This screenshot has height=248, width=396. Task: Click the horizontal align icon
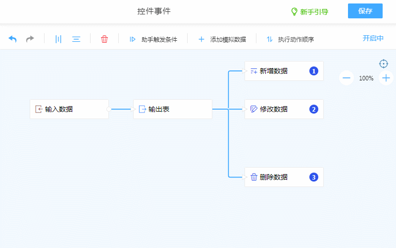click(76, 39)
